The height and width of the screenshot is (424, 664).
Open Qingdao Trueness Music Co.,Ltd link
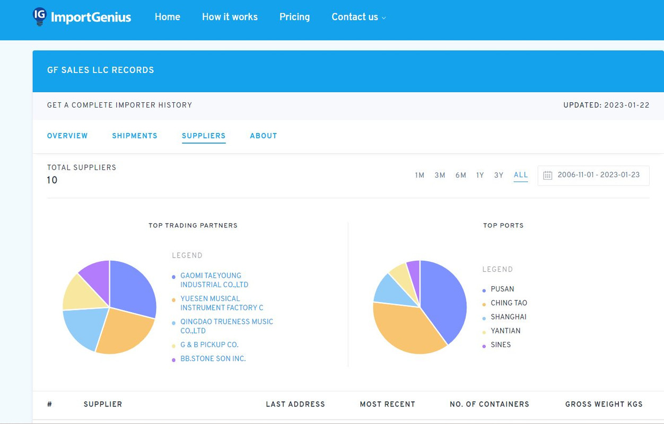point(226,326)
